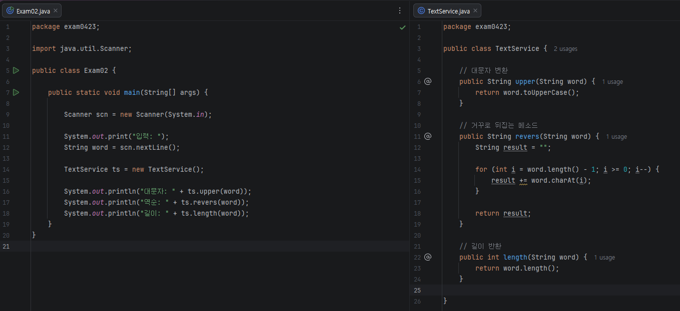Place cursor on empty line 25 of TextService.java
Viewport: 680px width, 311px height.
coord(561,290)
